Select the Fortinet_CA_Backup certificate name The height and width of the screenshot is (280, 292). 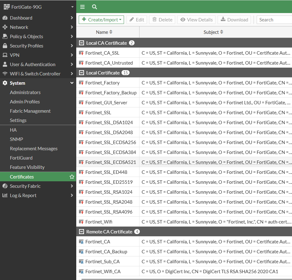(x=106, y=252)
